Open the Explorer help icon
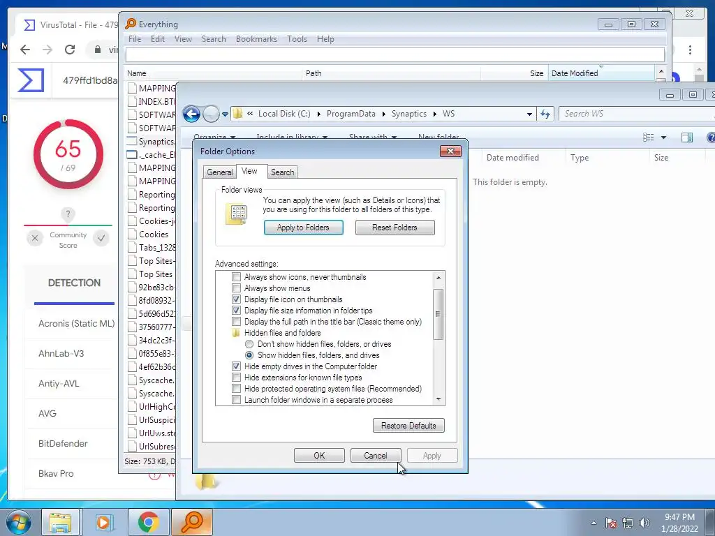715x536 pixels. click(x=710, y=137)
